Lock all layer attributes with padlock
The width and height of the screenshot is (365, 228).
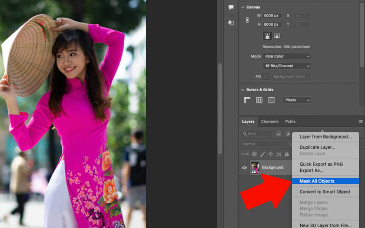click(286, 154)
